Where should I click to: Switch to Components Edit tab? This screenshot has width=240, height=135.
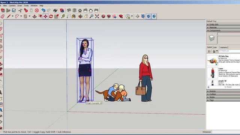pyautogui.click(x=215, y=48)
